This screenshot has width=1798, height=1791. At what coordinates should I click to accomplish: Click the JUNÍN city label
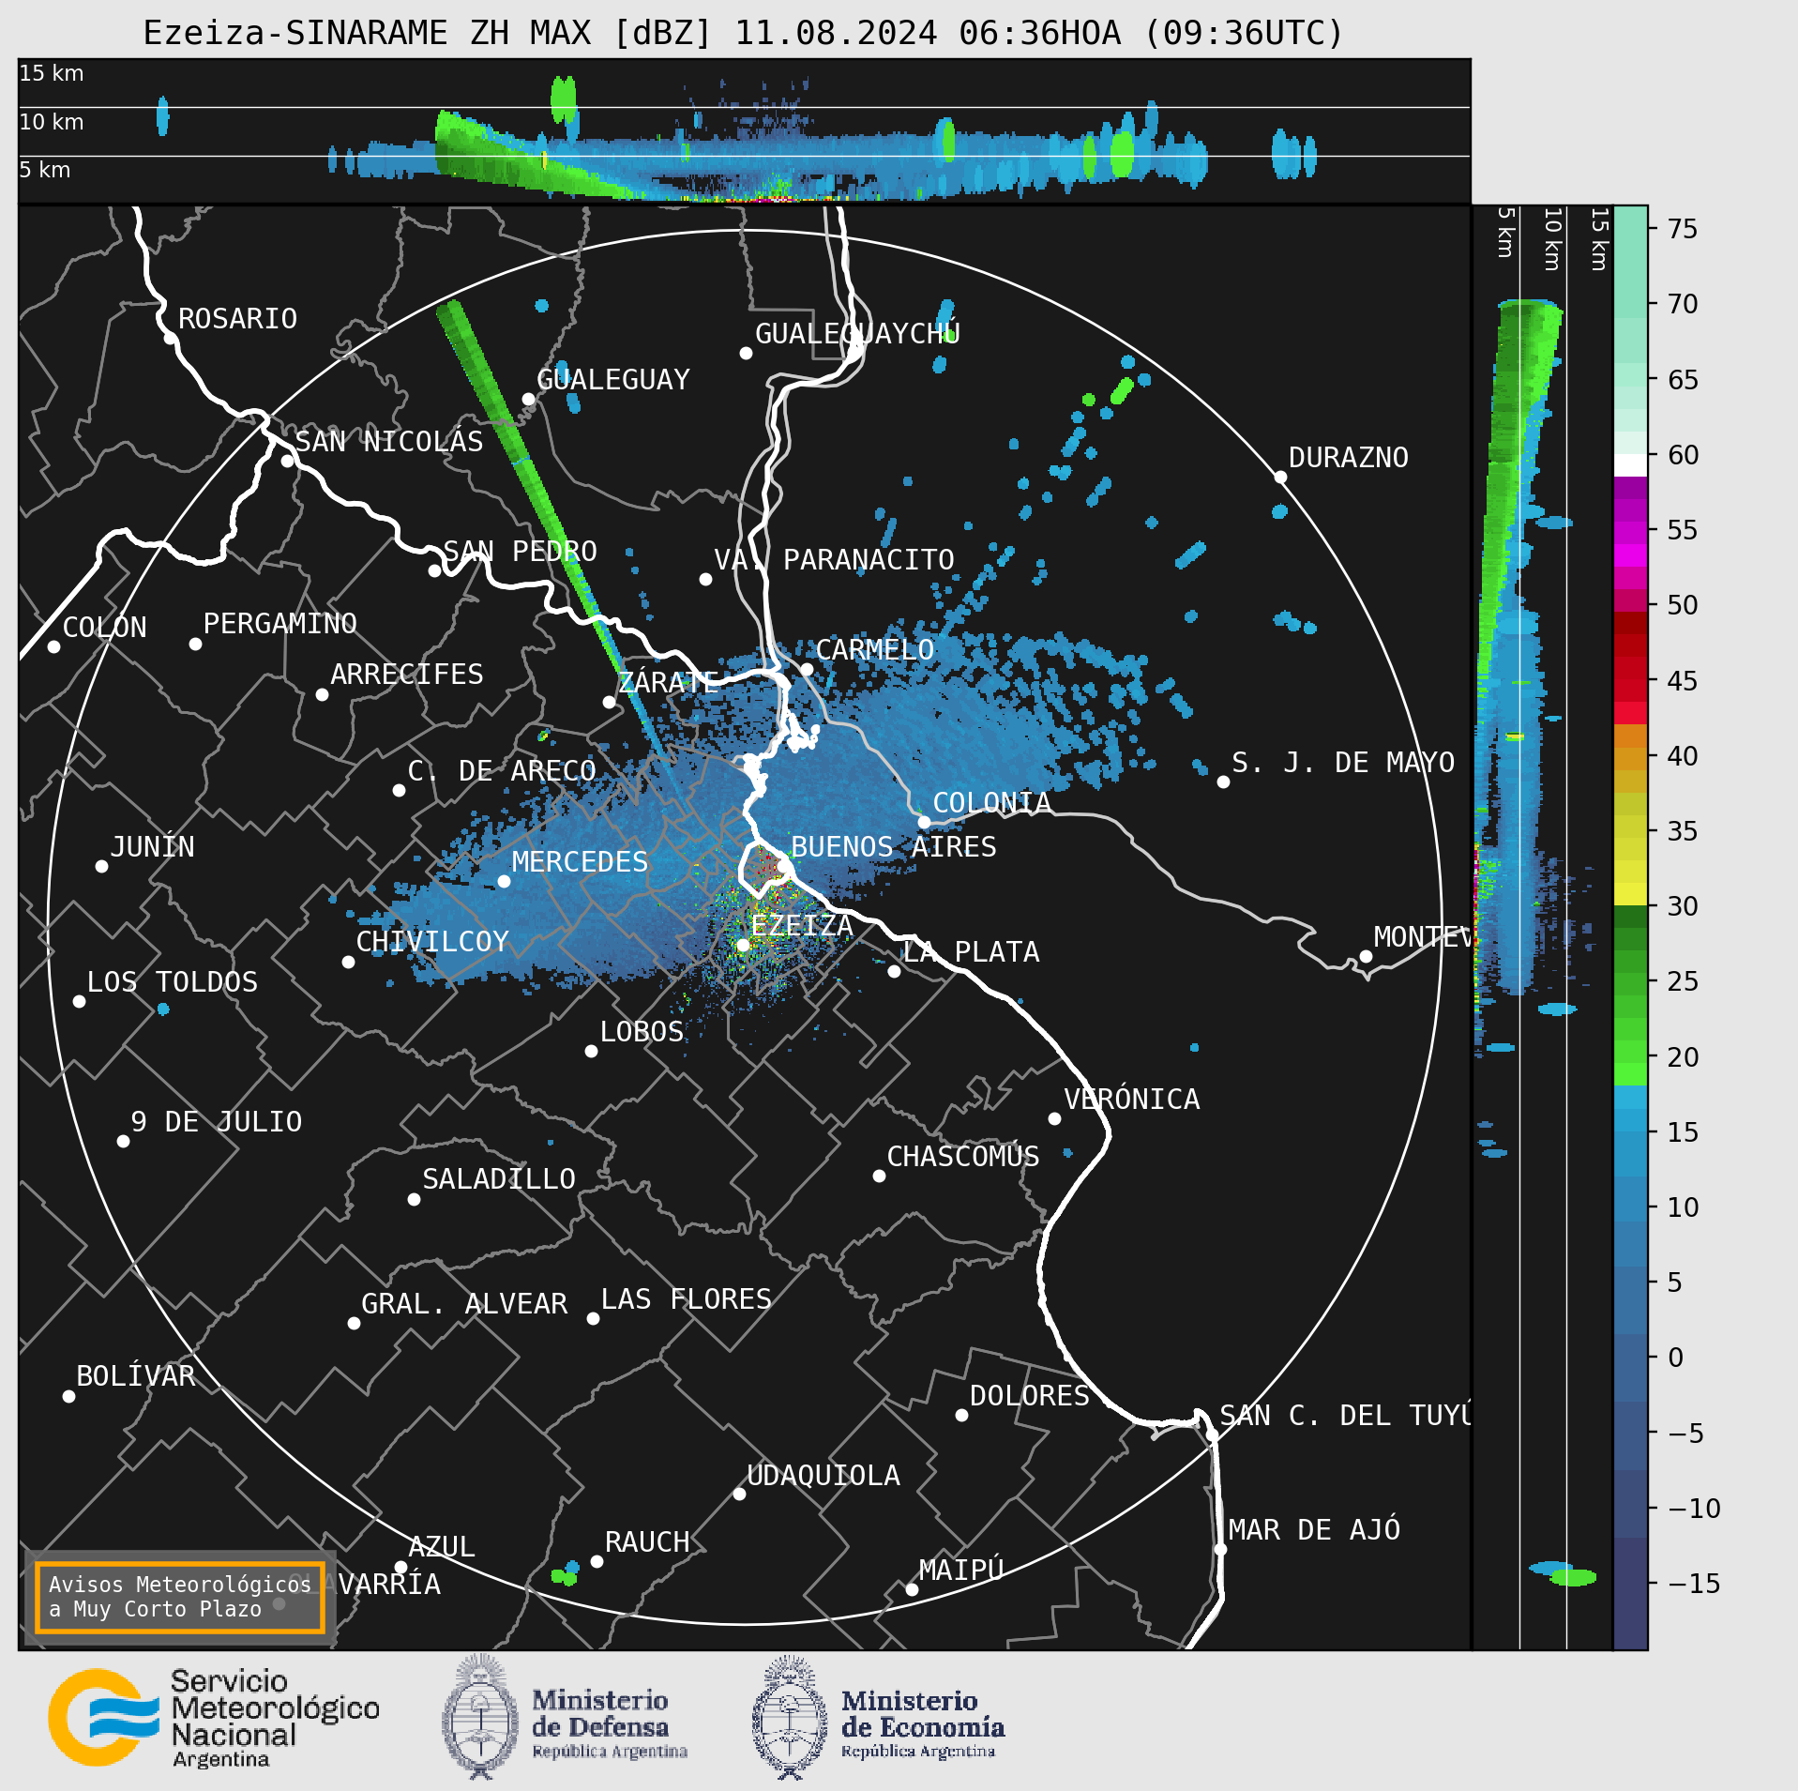(152, 847)
